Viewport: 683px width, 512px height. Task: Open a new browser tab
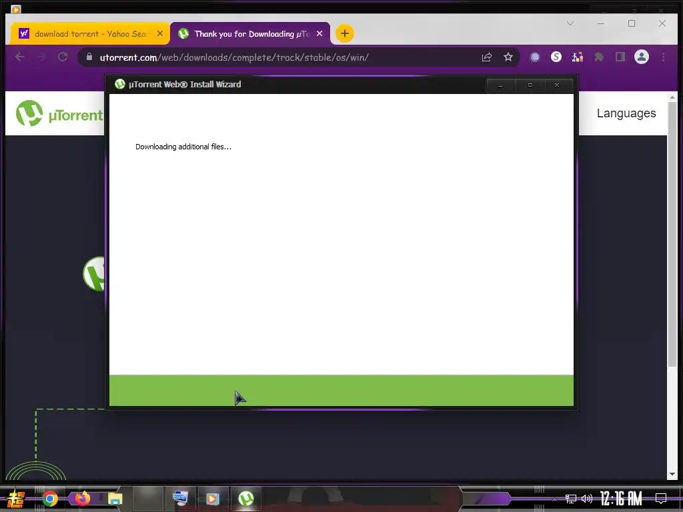[345, 33]
